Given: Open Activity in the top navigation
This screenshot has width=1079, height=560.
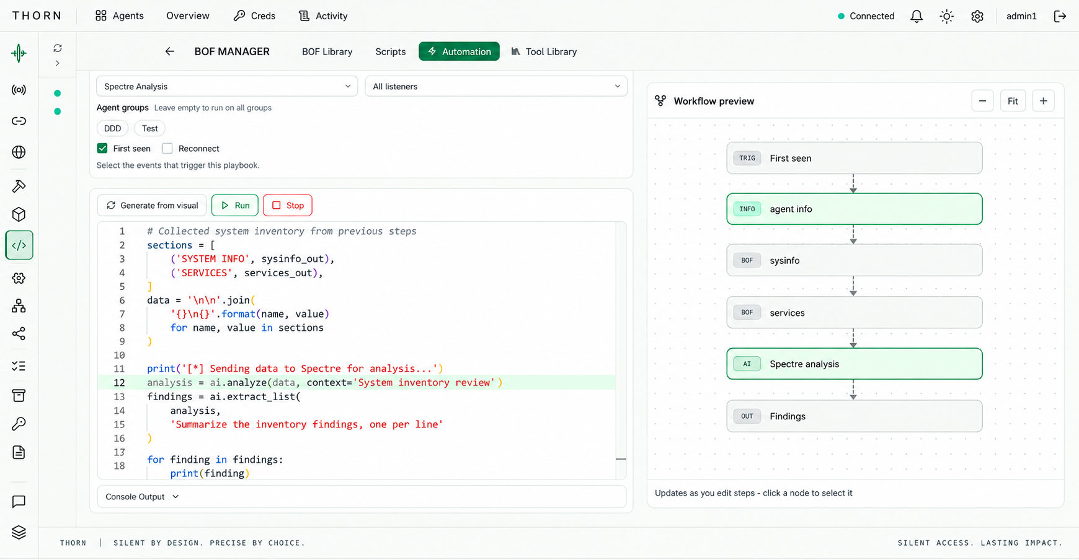Looking at the screenshot, I should 323,16.
